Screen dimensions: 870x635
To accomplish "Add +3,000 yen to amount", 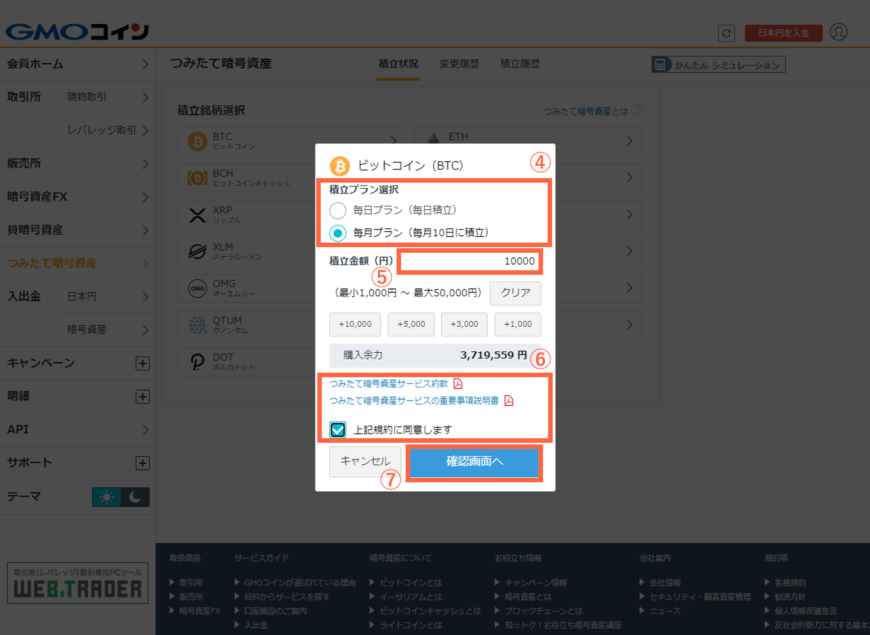I will coord(464,325).
